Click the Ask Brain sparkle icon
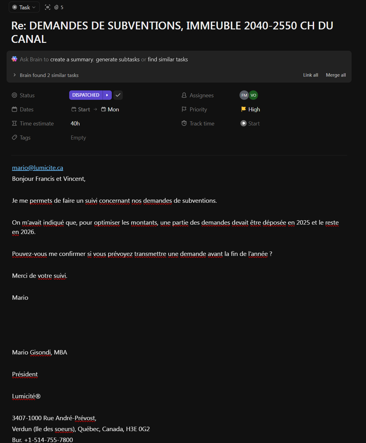This screenshot has height=443, width=366. tap(14, 59)
